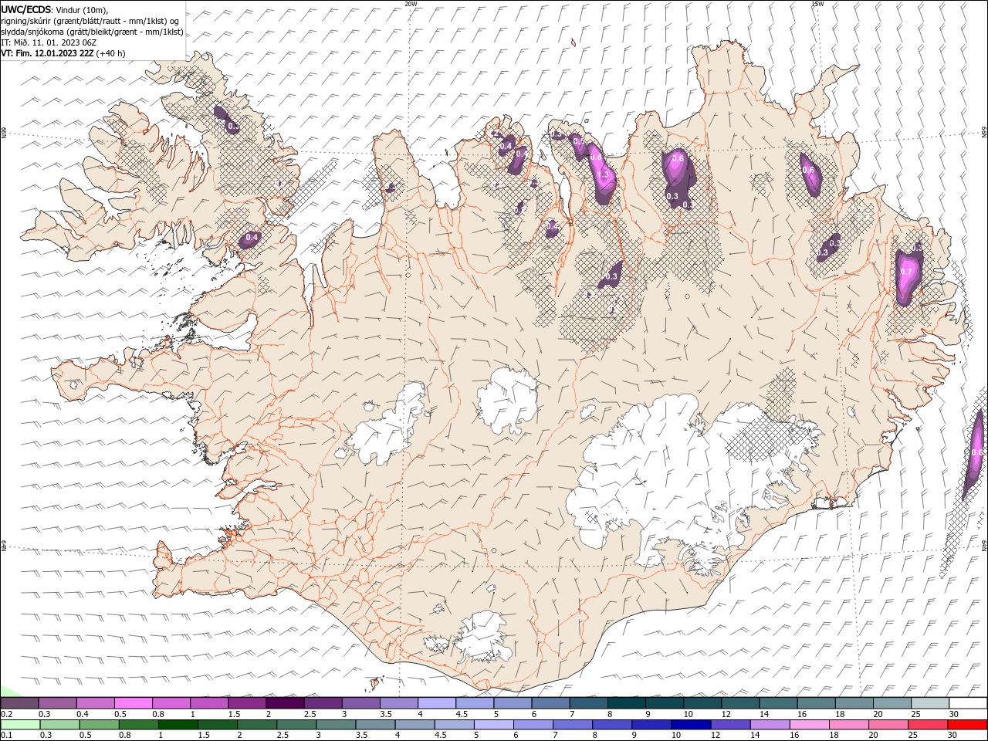
Task: Select the pink bottom-row swatch labeled 16
Action: [x=810, y=725]
